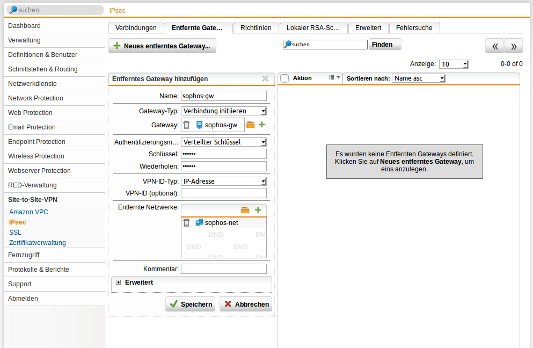
Task: Check the select-all checkbox next to Aktion
Action: (284, 78)
